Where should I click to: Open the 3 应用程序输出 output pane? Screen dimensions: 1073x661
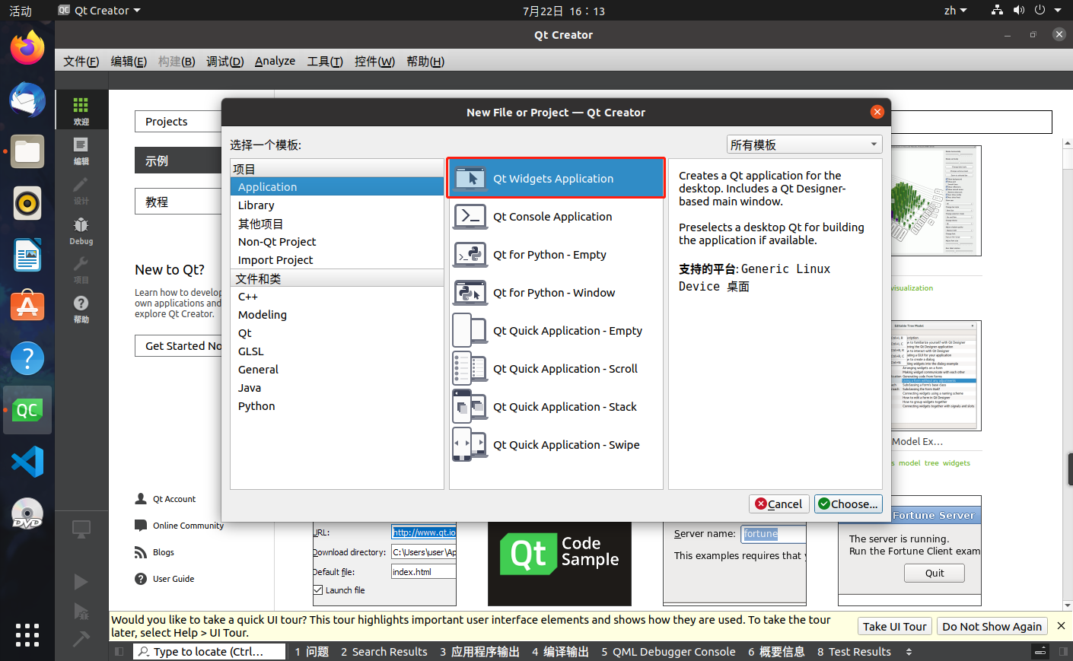[479, 652]
